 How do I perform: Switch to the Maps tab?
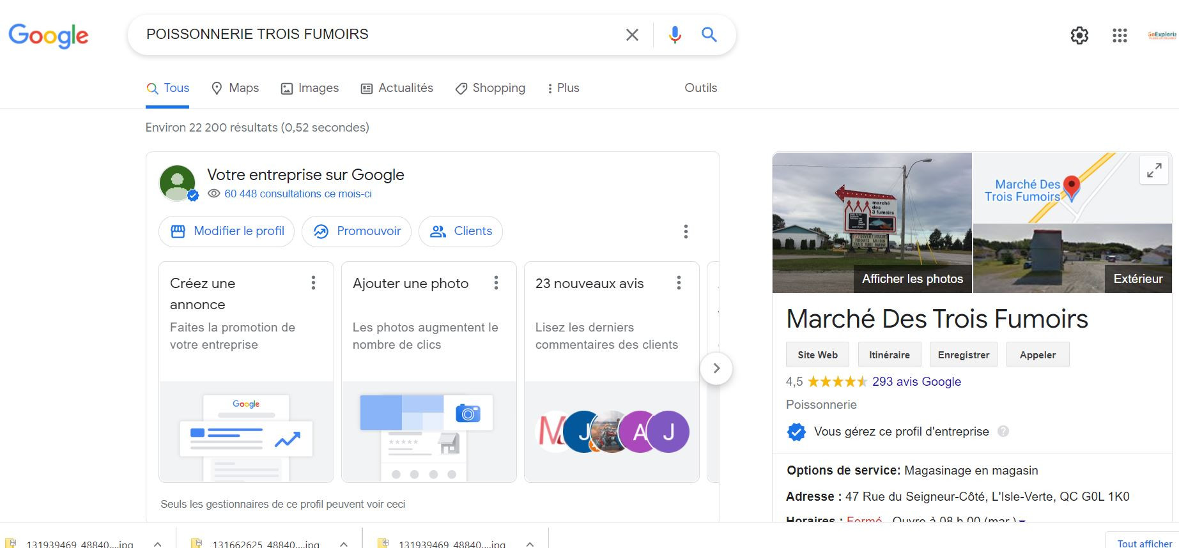[x=235, y=88]
